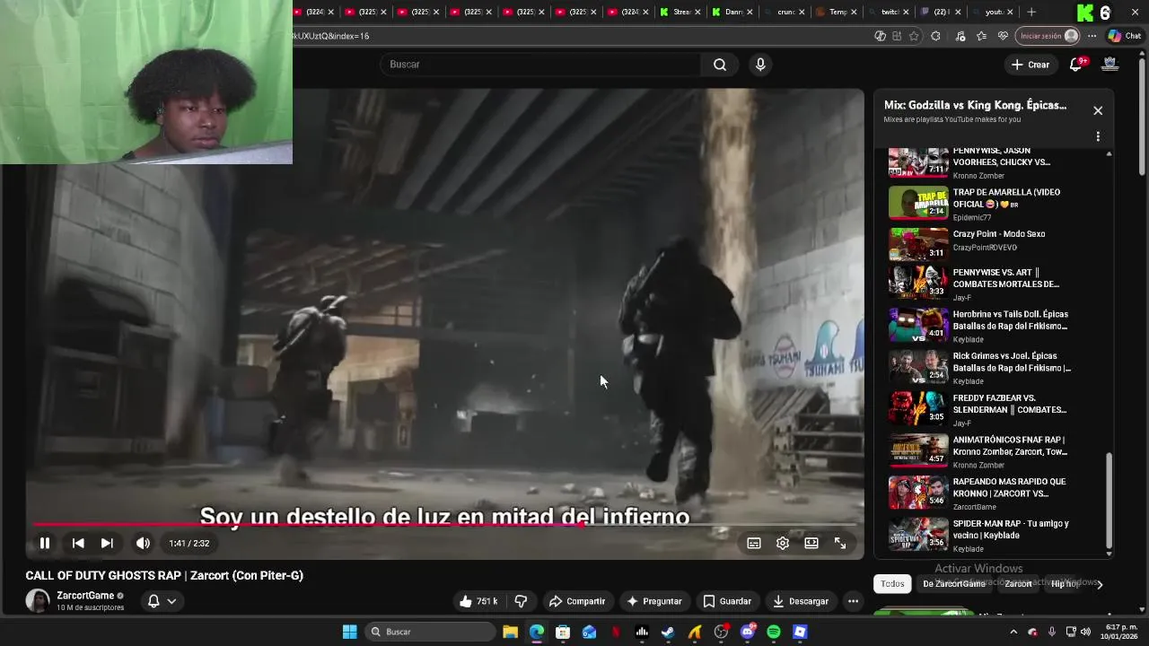
Task: Expand notification bell dropdown for ZarcortGame
Action: pyautogui.click(x=162, y=601)
